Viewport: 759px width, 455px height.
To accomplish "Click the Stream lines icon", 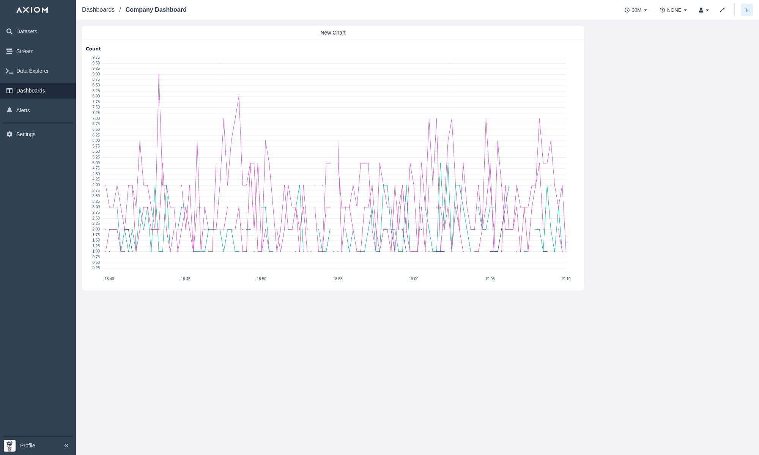I will tap(9, 51).
